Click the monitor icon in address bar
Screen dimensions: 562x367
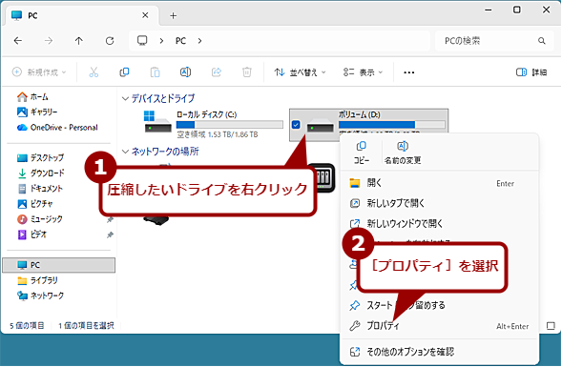click(142, 40)
